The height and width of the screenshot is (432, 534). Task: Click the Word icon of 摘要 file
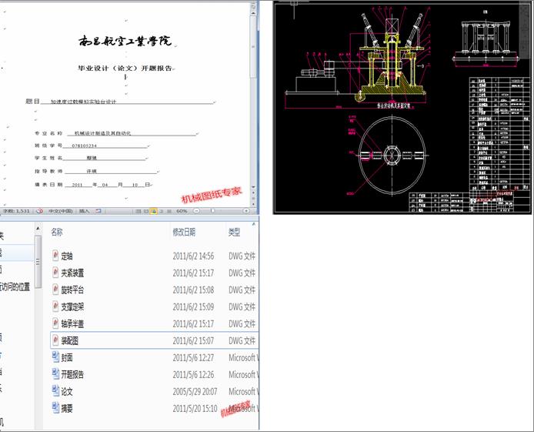[55, 407]
